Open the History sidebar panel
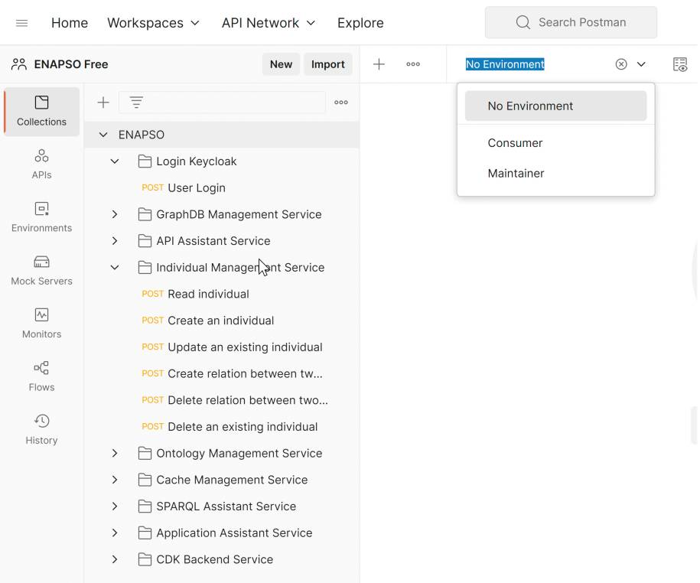The image size is (700, 583). [x=41, y=430]
